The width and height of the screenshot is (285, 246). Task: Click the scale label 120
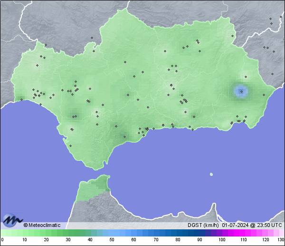pyautogui.click(x=266, y=239)
